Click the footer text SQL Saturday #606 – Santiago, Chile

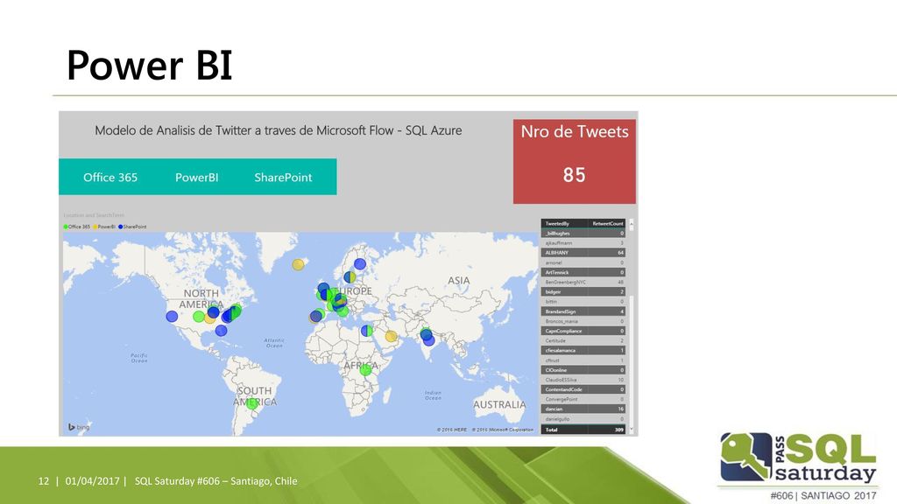[x=215, y=481]
